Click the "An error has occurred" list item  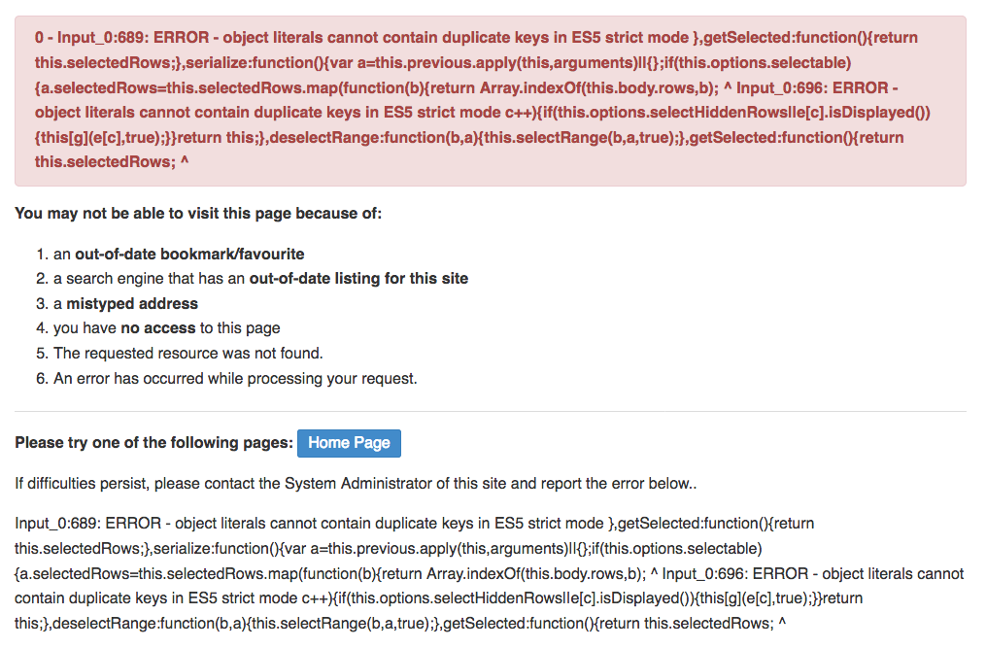[235, 378]
